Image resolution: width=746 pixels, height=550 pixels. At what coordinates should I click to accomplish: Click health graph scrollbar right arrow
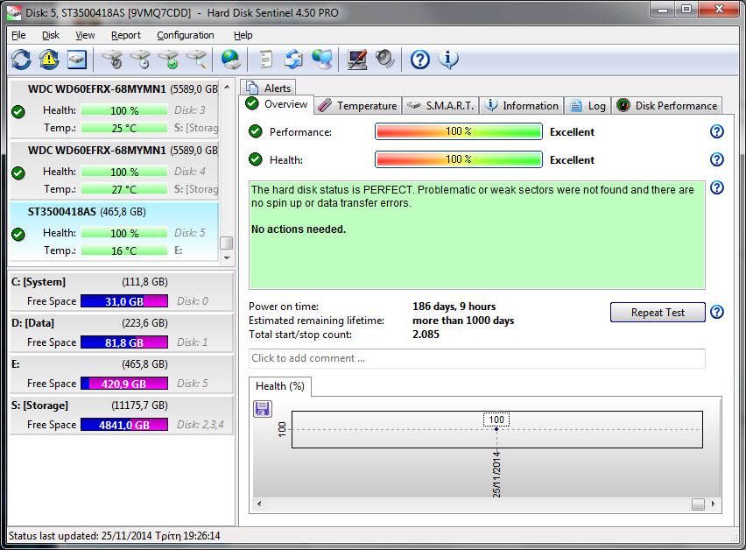pos(714,504)
